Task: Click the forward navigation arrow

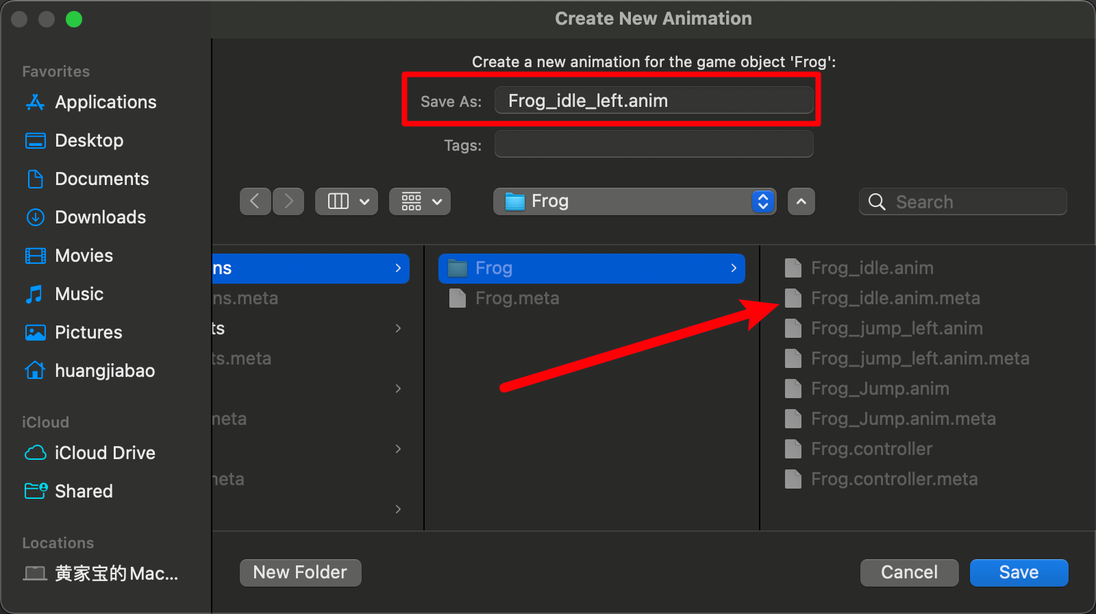Action: click(288, 201)
